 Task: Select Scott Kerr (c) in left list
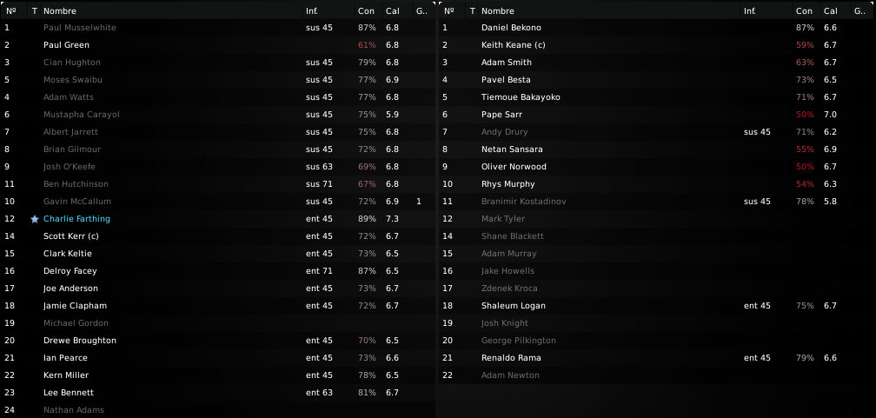218,236
